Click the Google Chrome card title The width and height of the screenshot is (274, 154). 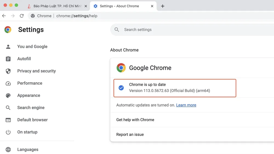[150, 68]
